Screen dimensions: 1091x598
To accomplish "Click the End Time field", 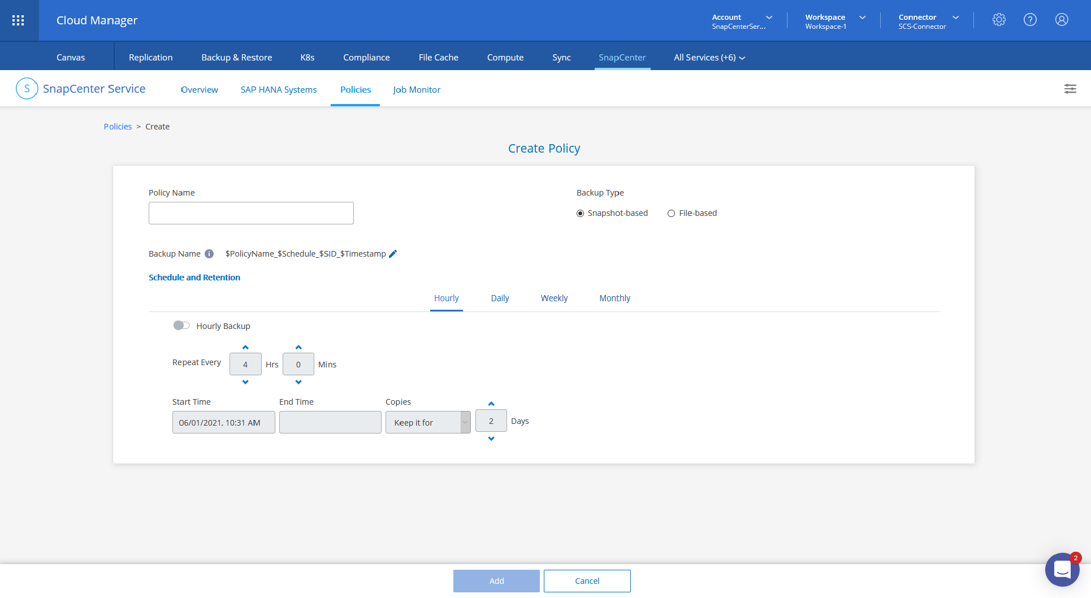I will 330,422.
